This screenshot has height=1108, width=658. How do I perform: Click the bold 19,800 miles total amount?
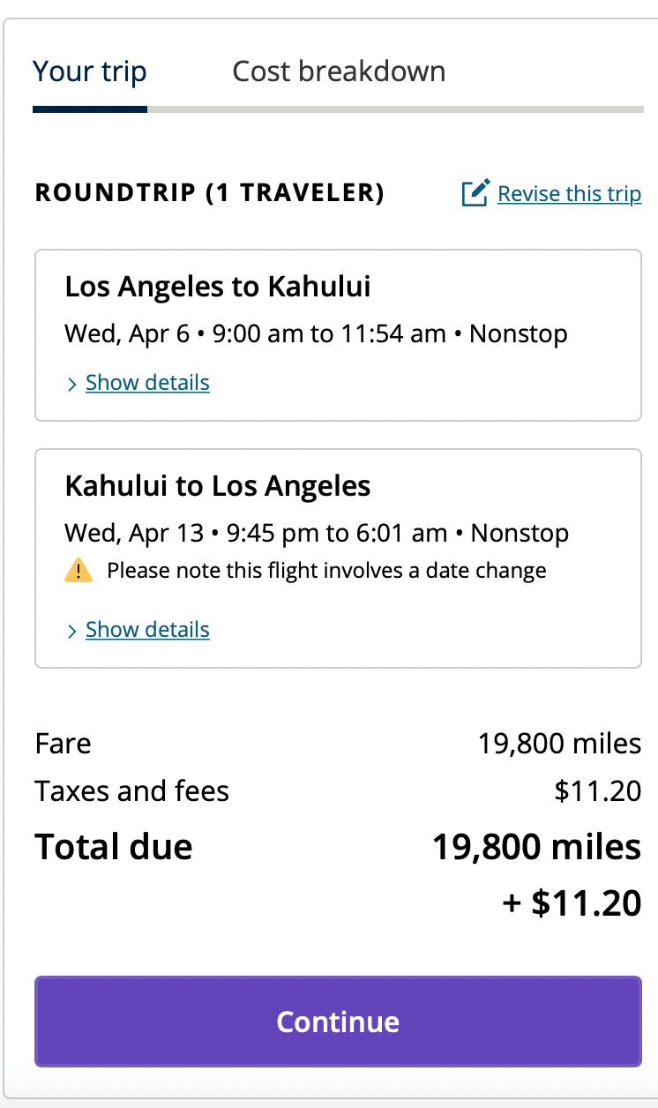pyautogui.click(x=536, y=847)
